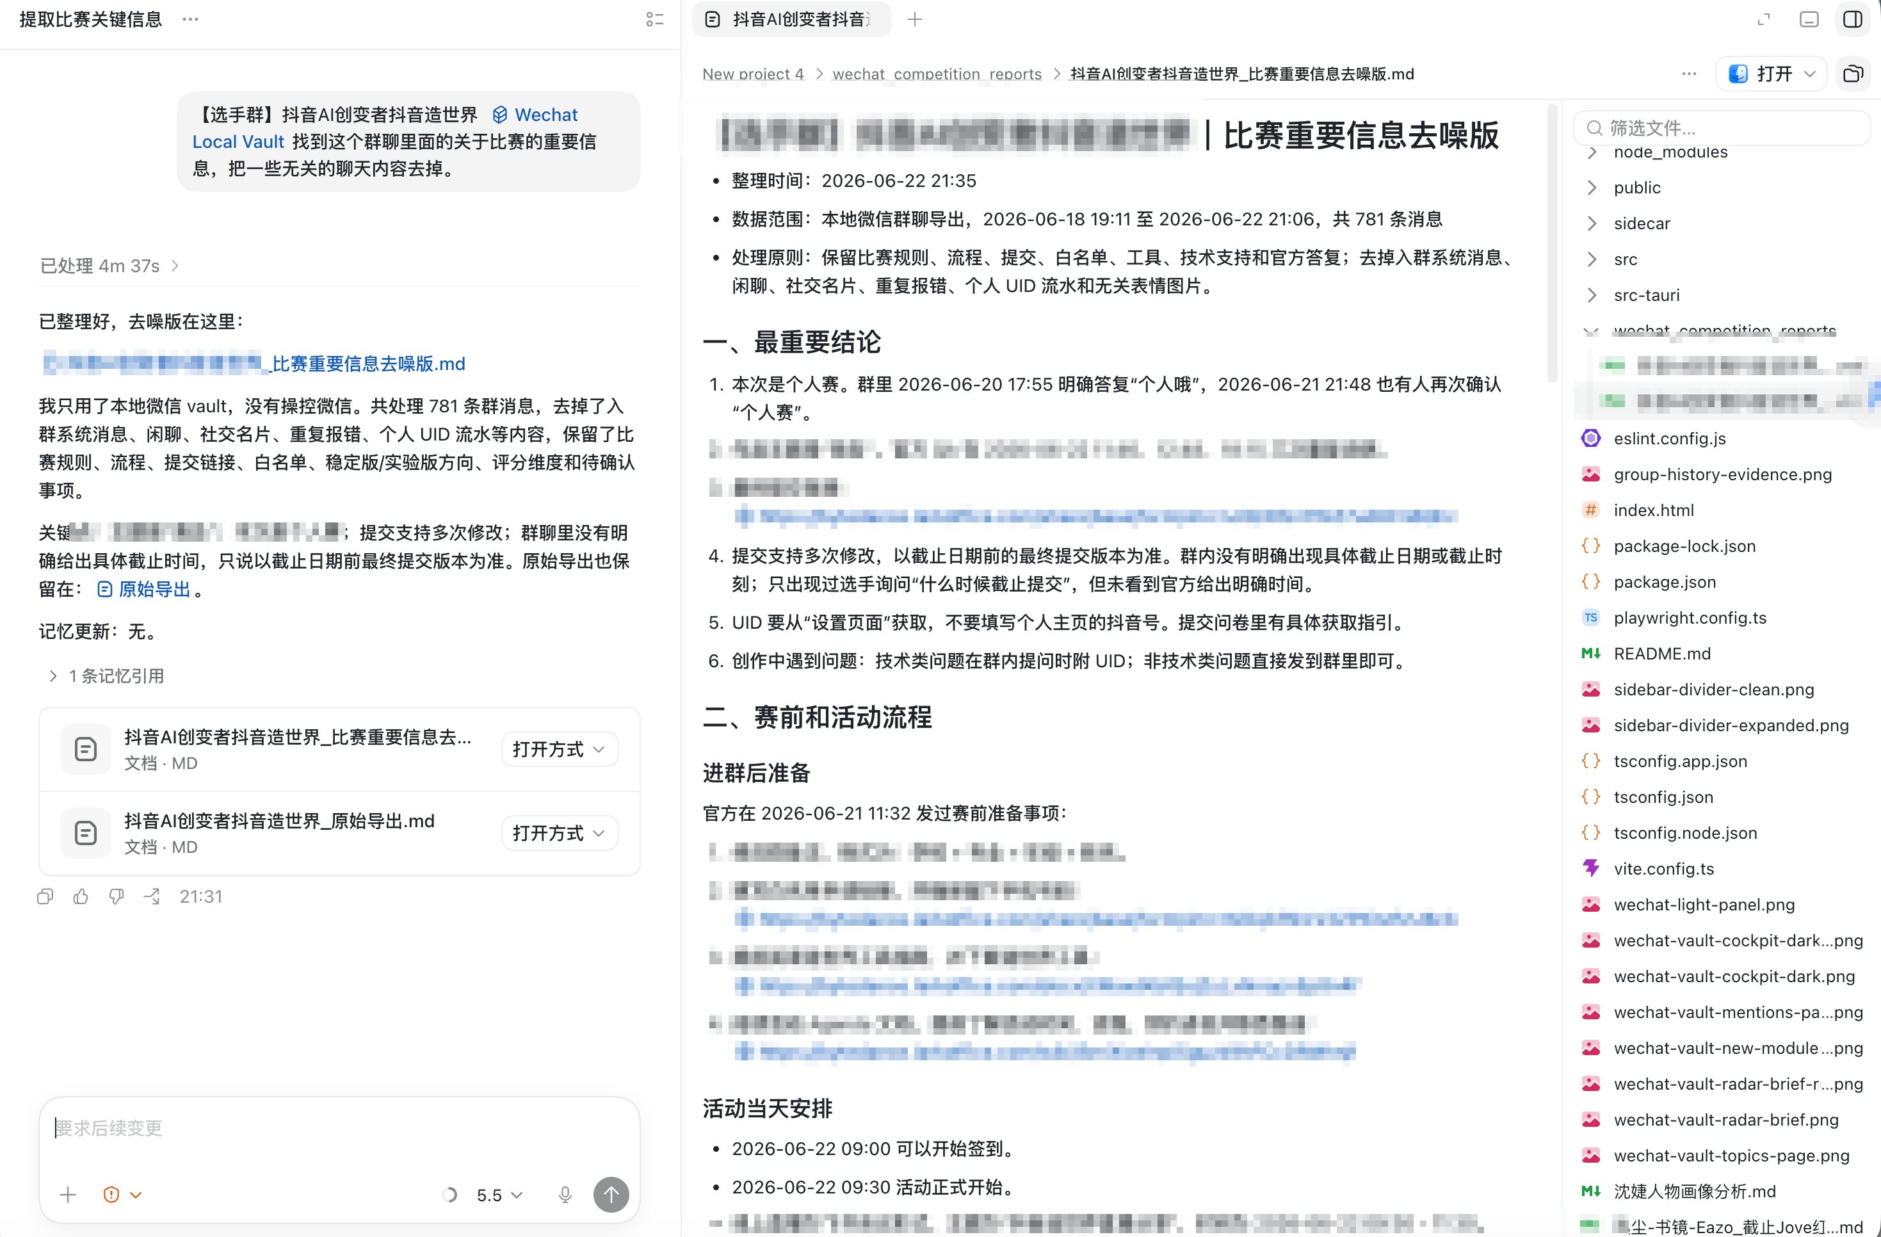This screenshot has height=1237, width=1881.
Task: Expand the src folder
Action: (x=1592, y=259)
